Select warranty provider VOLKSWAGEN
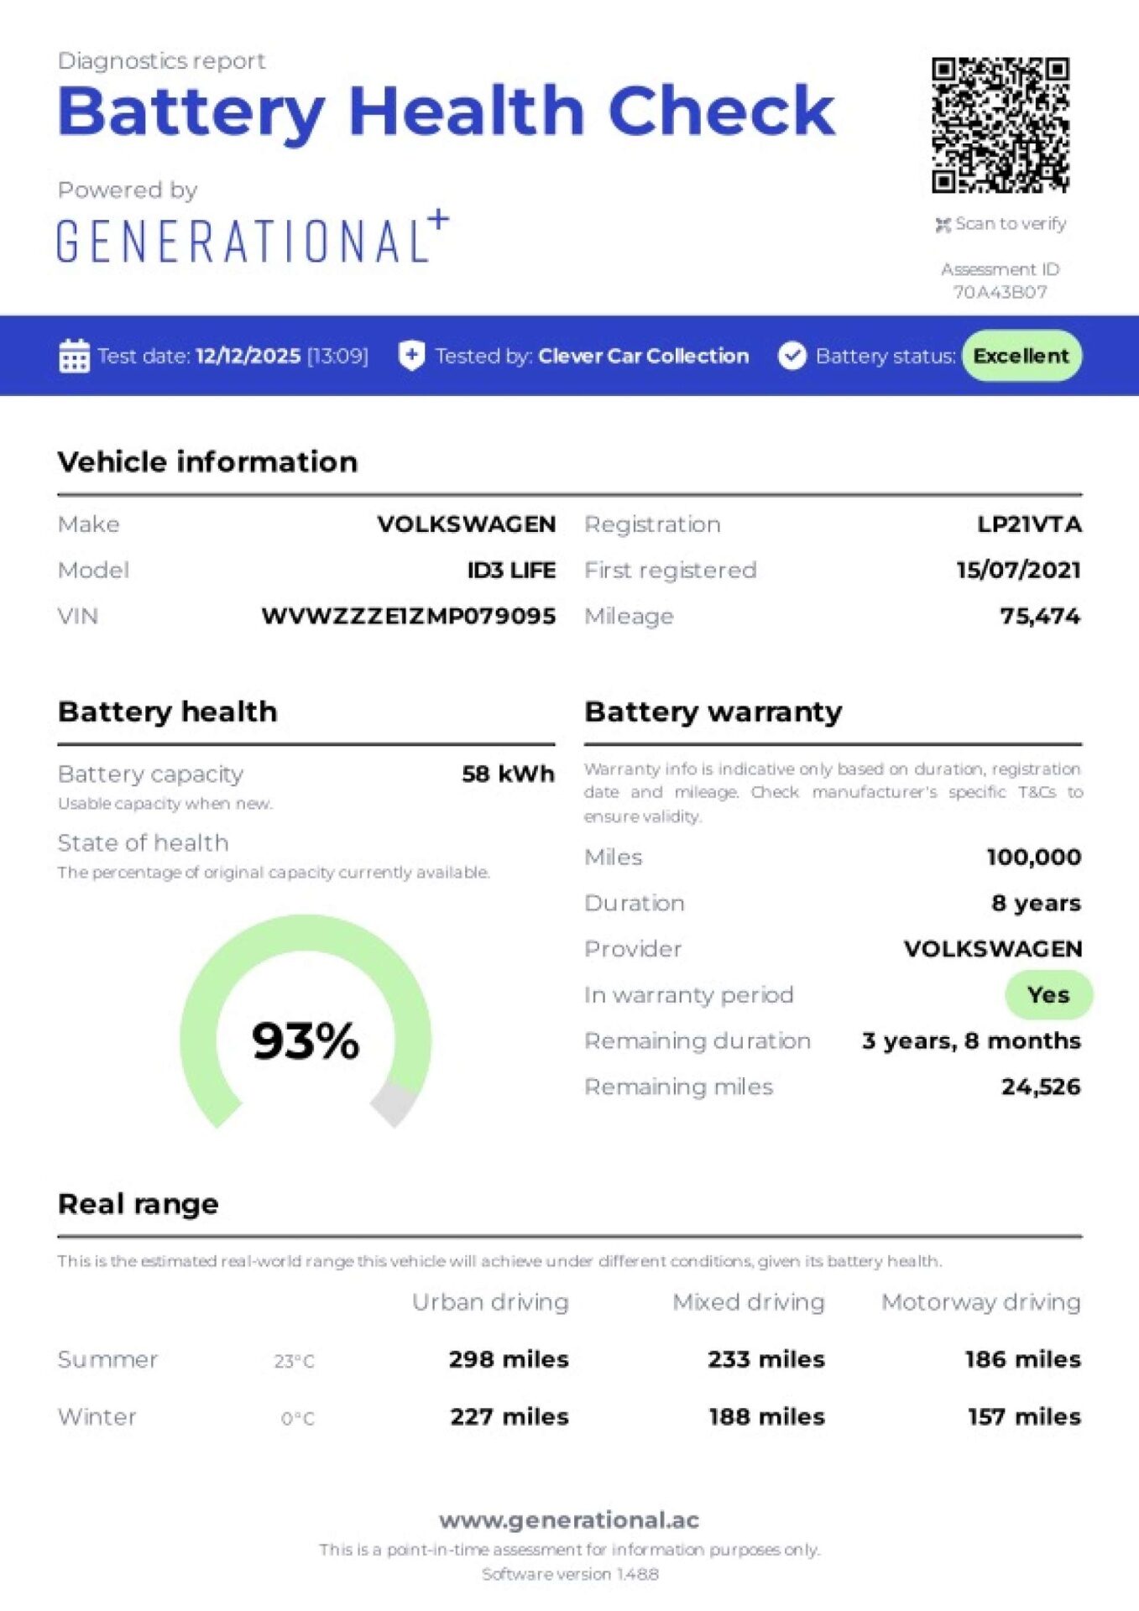The width and height of the screenshot is (1139, 1611). [993, 949]
